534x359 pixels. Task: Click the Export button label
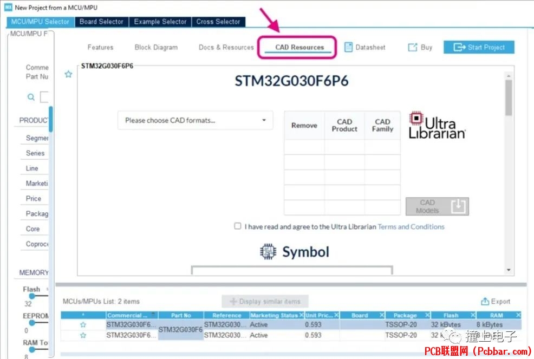500,302
